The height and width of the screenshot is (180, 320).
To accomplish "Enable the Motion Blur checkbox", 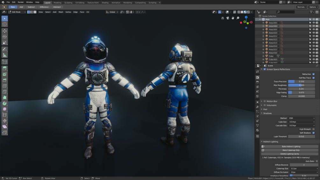I will [265, 101].
